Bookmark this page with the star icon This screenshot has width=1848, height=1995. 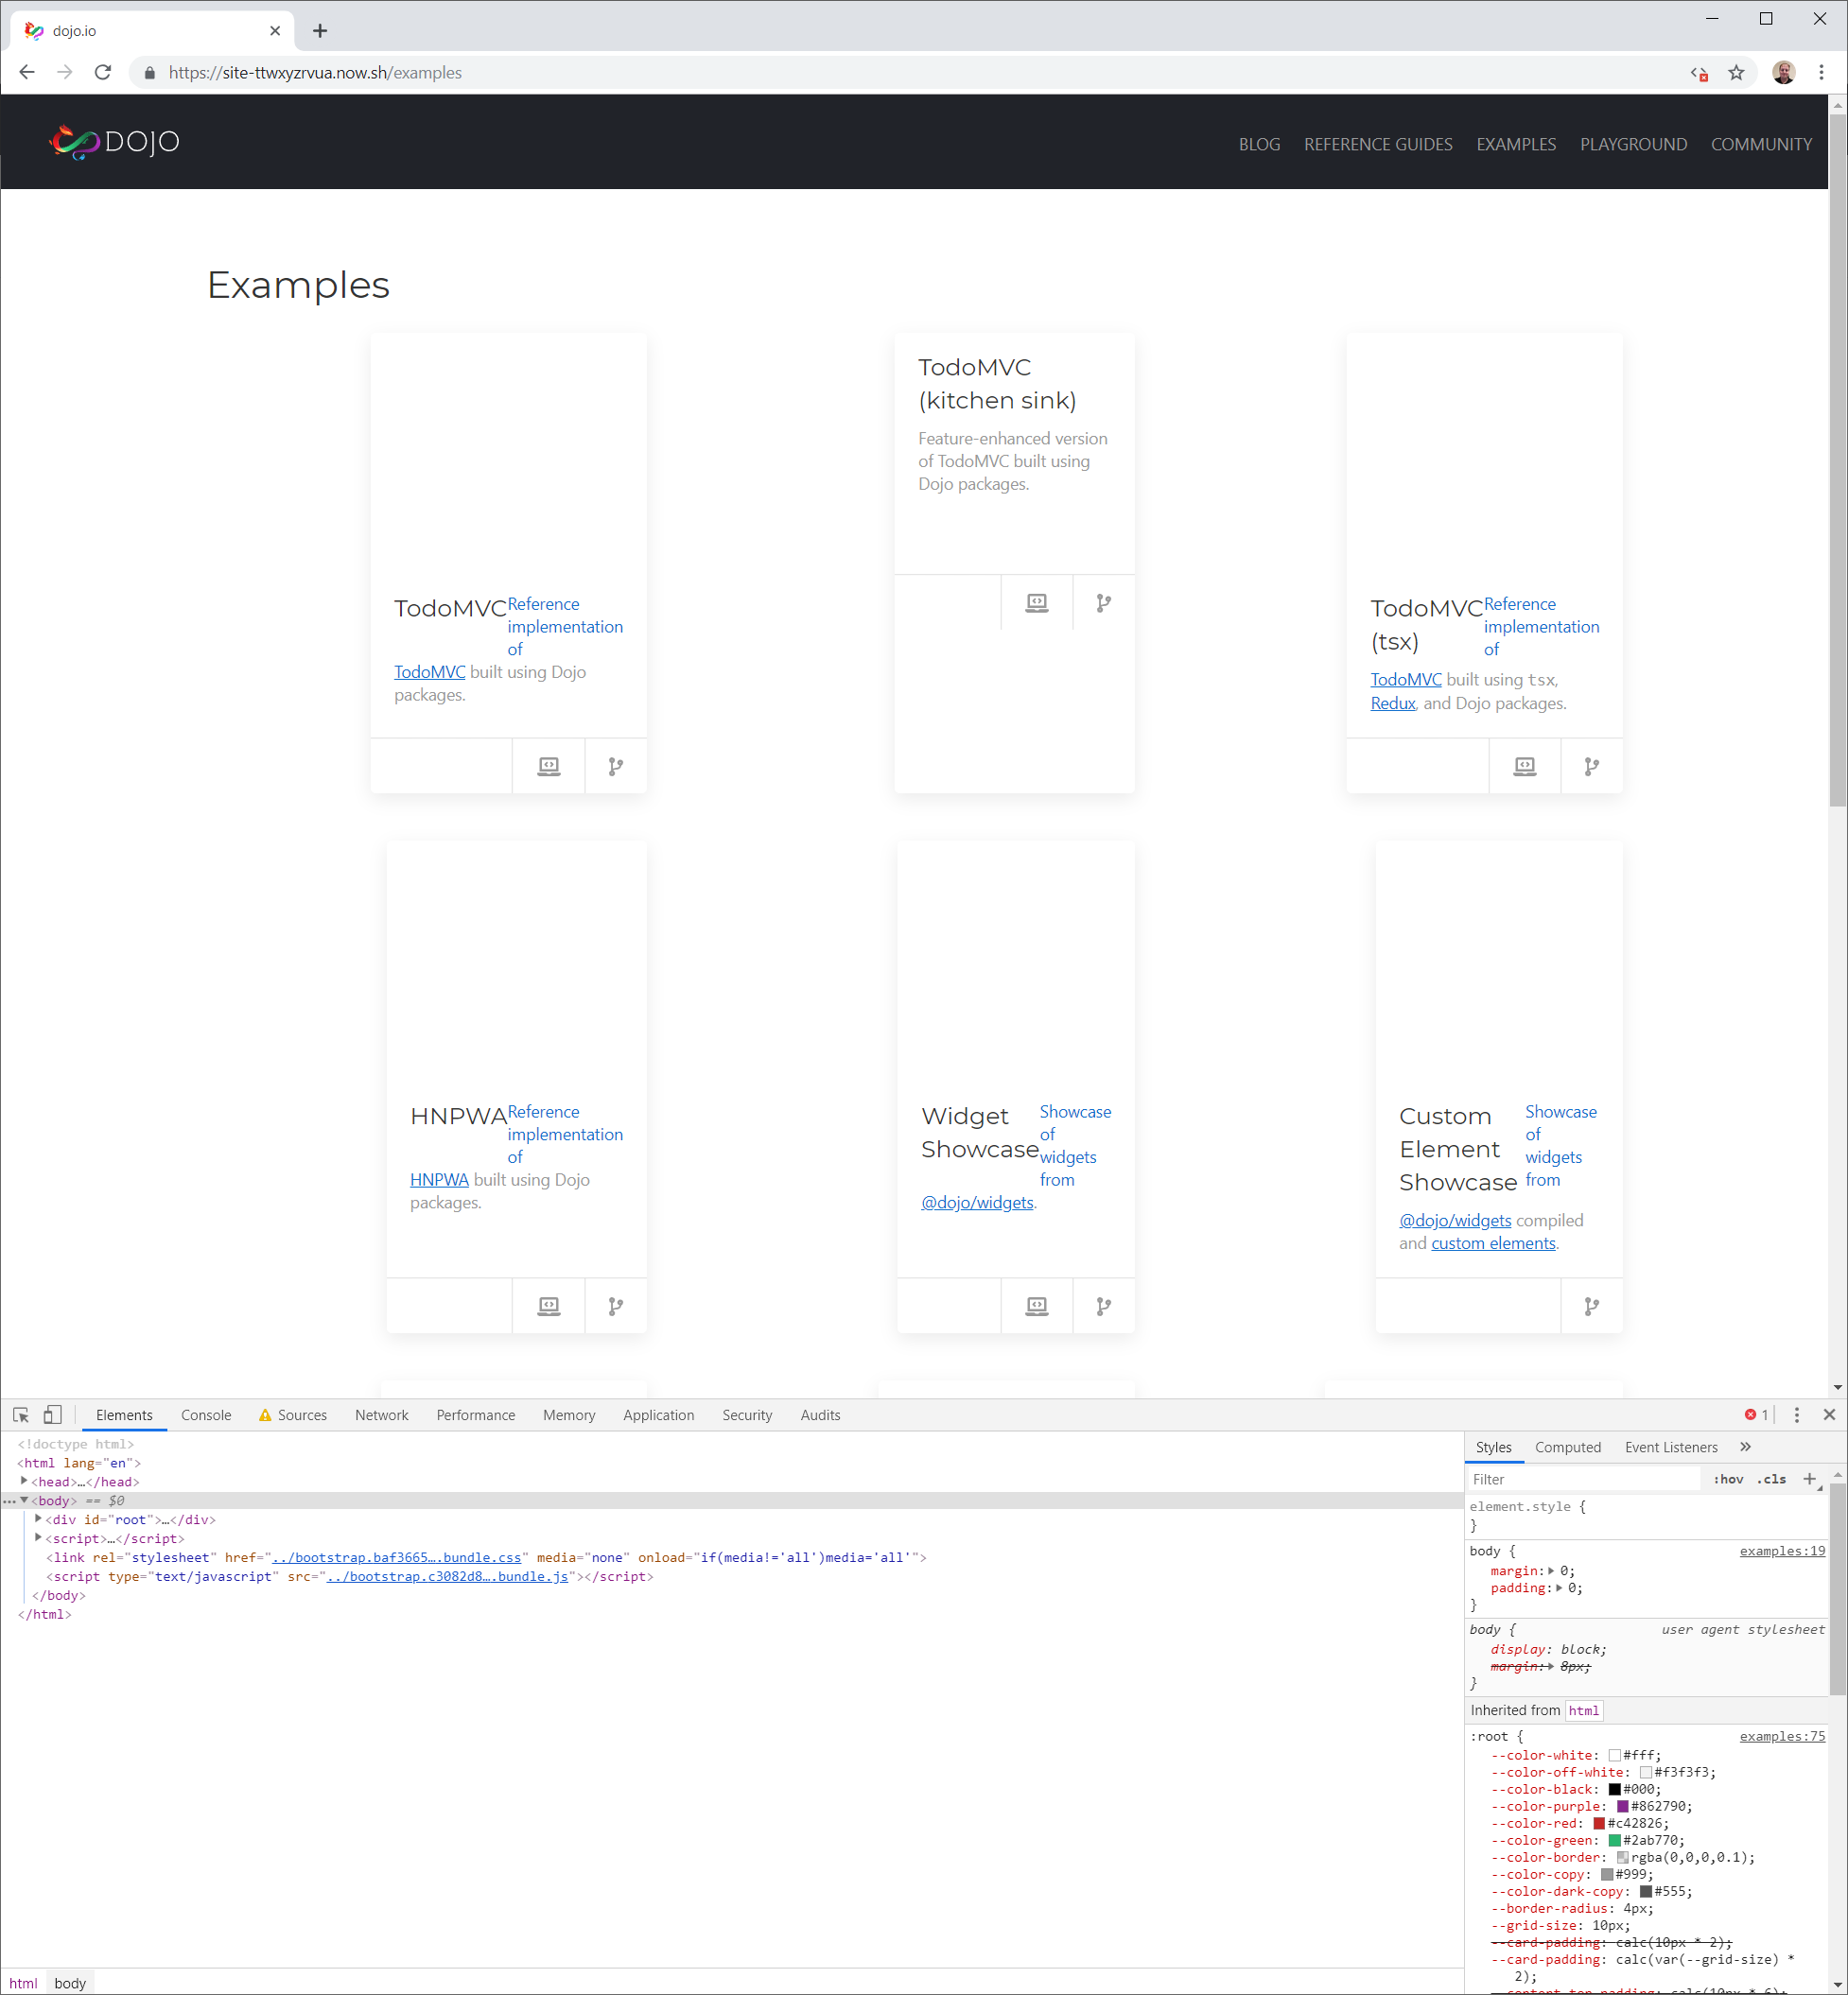click(x=1736, y=73)
